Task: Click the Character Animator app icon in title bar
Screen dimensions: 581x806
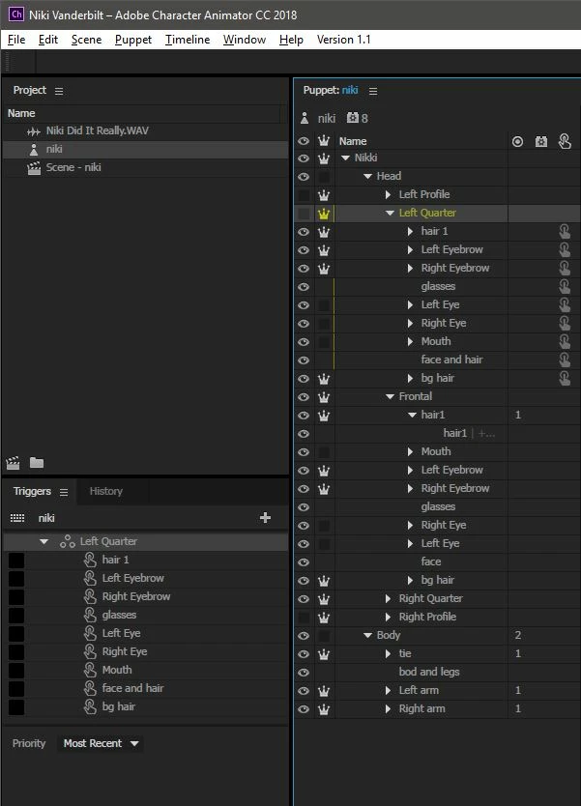Action: tap(15, 14)
